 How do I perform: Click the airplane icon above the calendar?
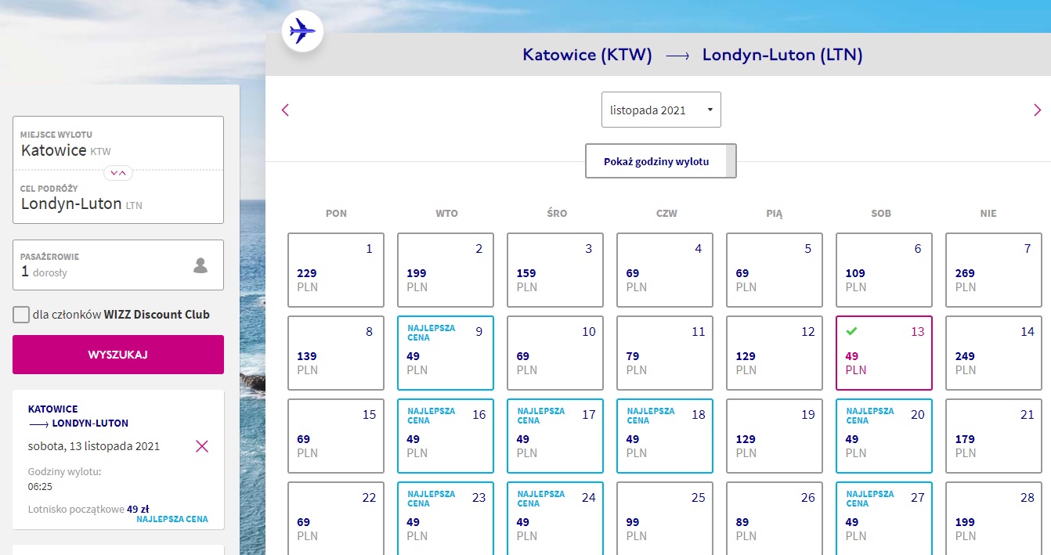[x=302, y=32]
